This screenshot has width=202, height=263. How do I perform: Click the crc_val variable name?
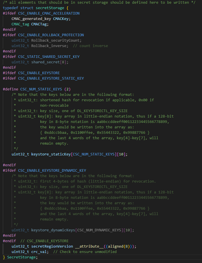39,252
